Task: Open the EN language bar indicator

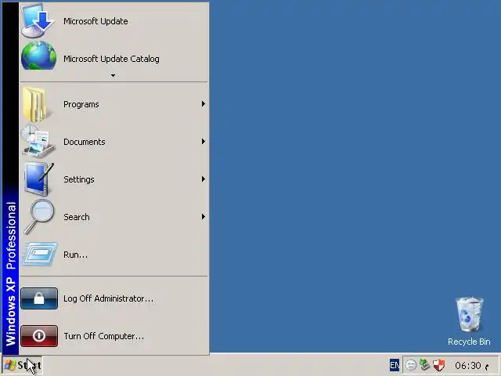Action: 395,365
